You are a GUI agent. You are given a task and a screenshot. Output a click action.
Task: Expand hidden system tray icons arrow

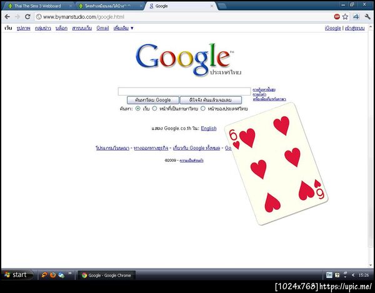click(353, 276)
